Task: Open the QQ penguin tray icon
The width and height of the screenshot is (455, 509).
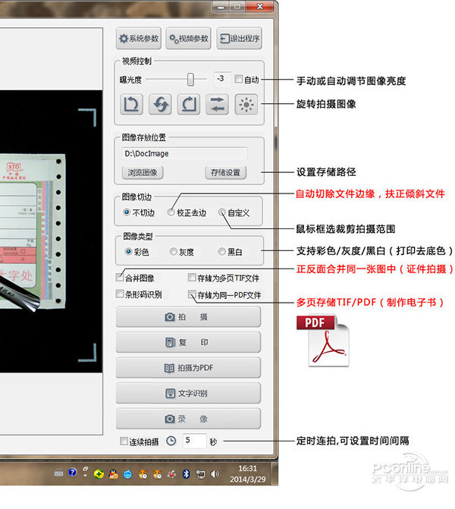Action: click(x=113, y=474)
